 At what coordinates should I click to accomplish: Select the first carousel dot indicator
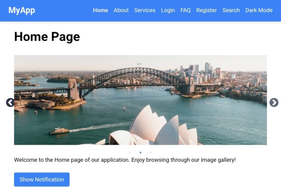point(130,153)
